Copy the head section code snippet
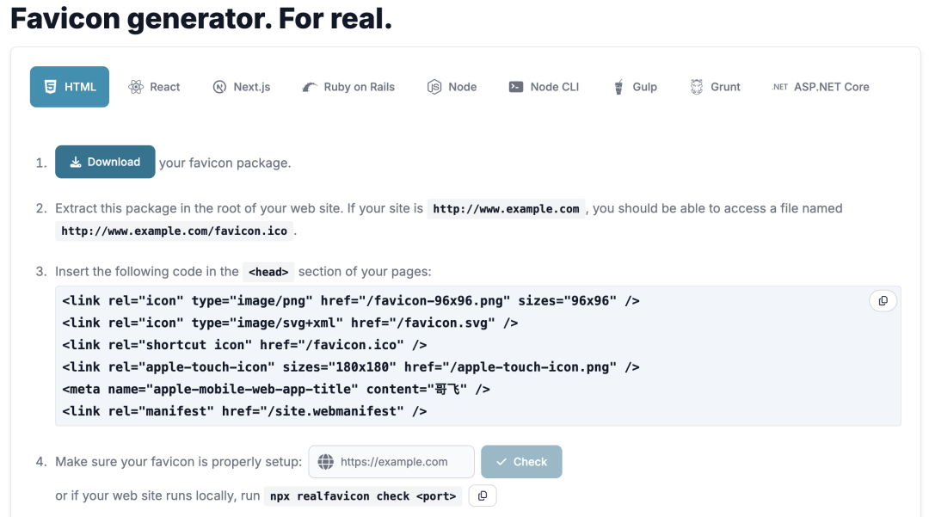Image resolution: width=929 pixels, height=517 pixels. [x=883, y=301]
